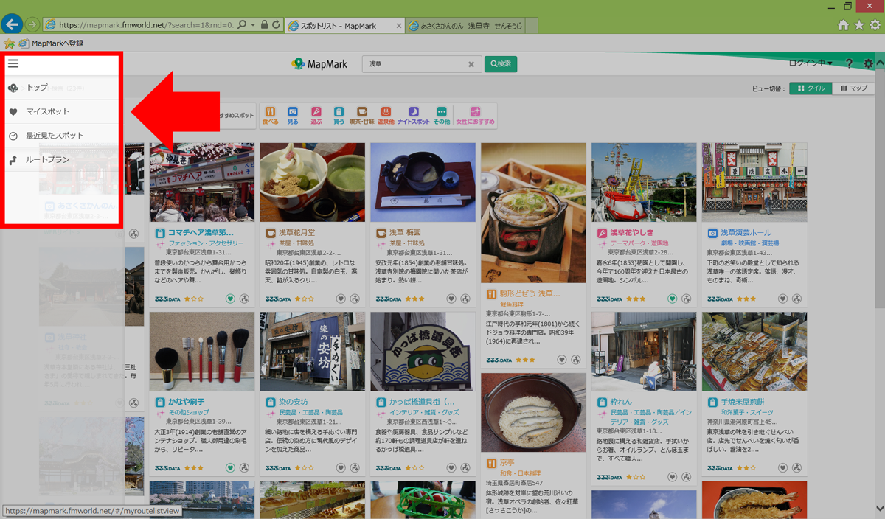Open マイスポット in the side menu
This screenshot has width=885, height=519.
coord(47,112)
